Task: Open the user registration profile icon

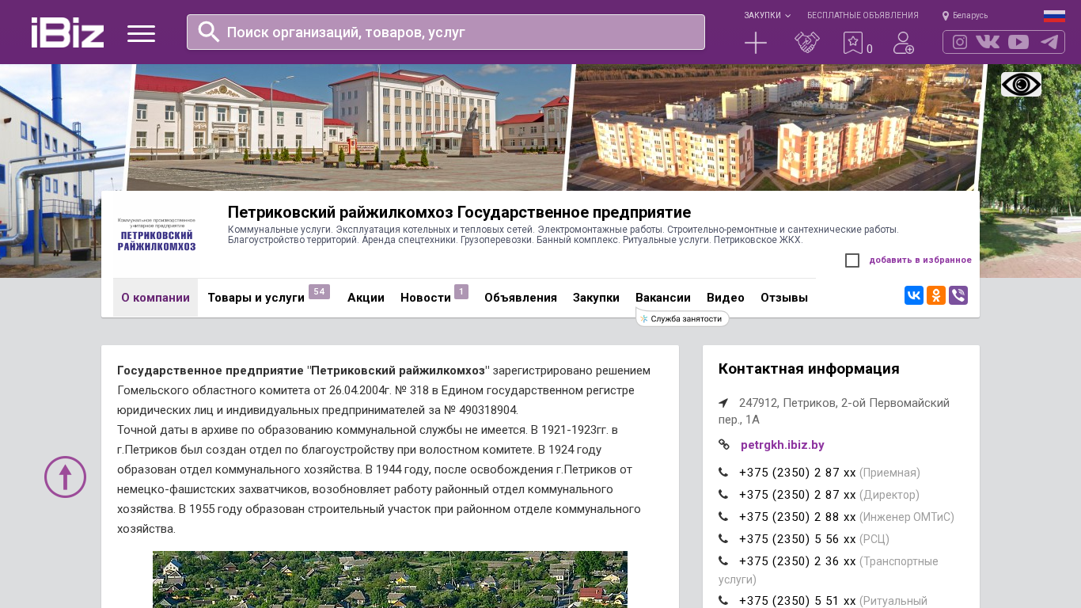Action: (904, 43)
